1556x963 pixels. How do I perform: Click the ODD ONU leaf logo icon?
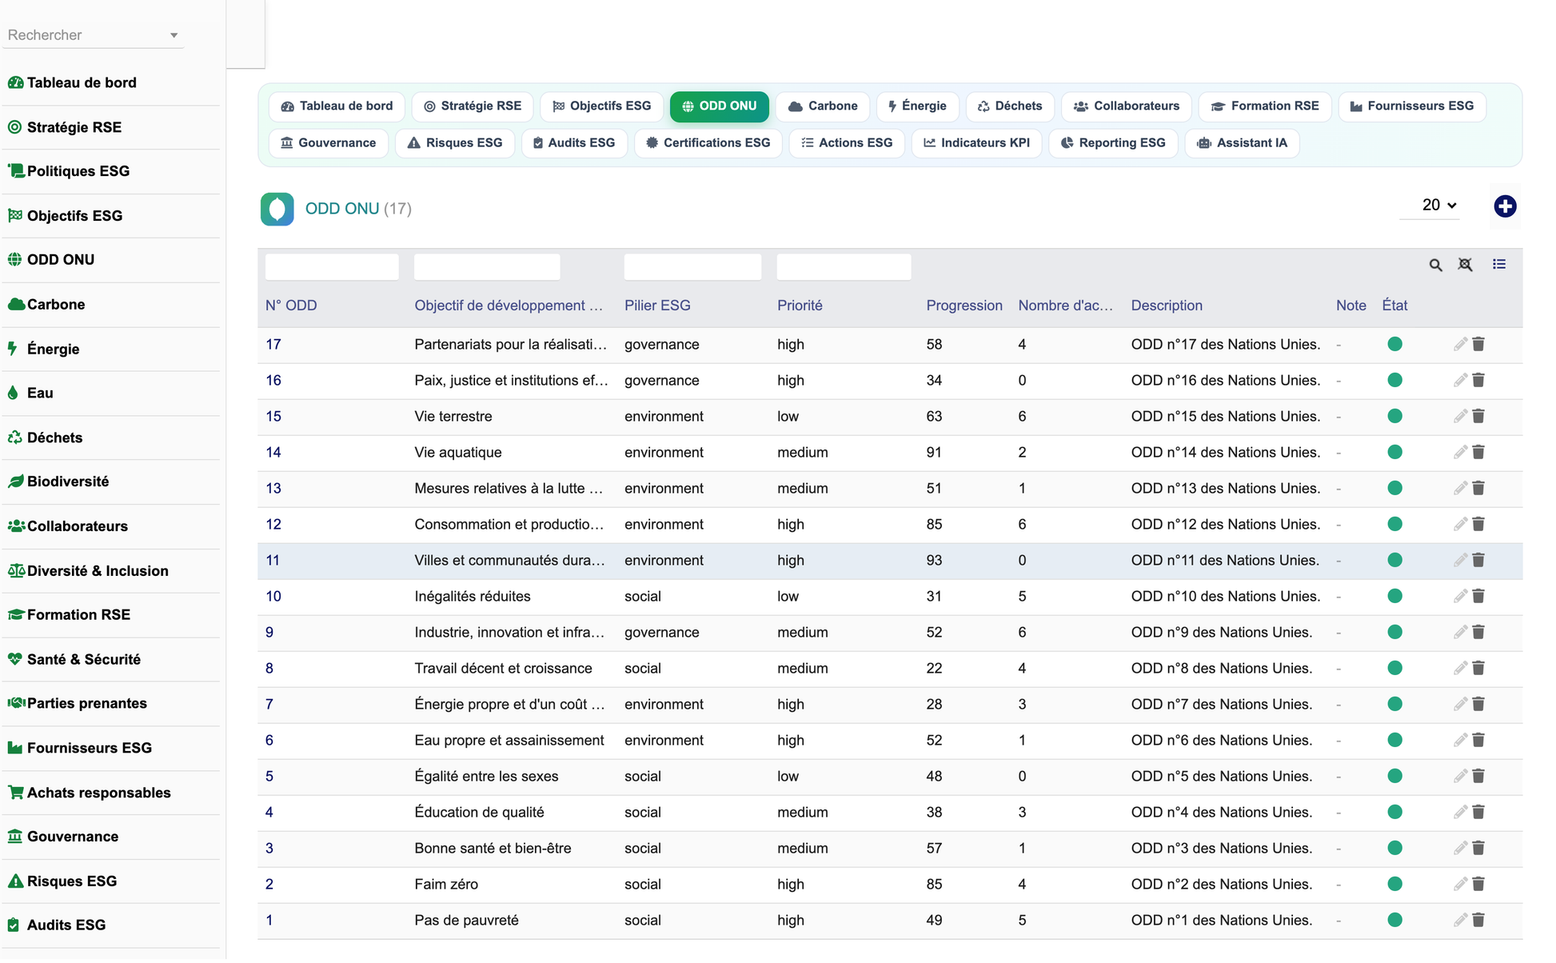tap(277, 209)
